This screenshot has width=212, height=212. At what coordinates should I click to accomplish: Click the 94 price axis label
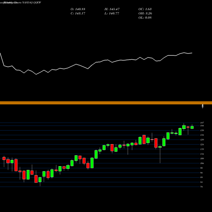[201, 173]
